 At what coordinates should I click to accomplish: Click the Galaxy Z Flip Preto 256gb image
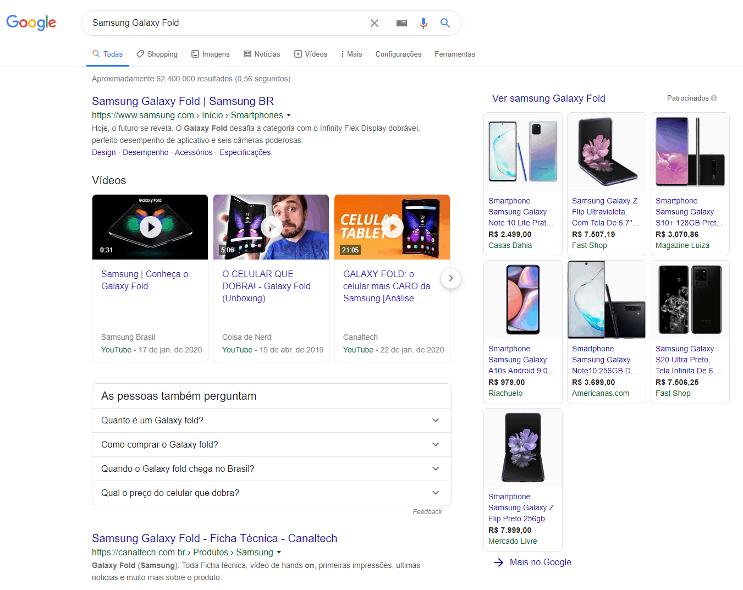point(523,448)
